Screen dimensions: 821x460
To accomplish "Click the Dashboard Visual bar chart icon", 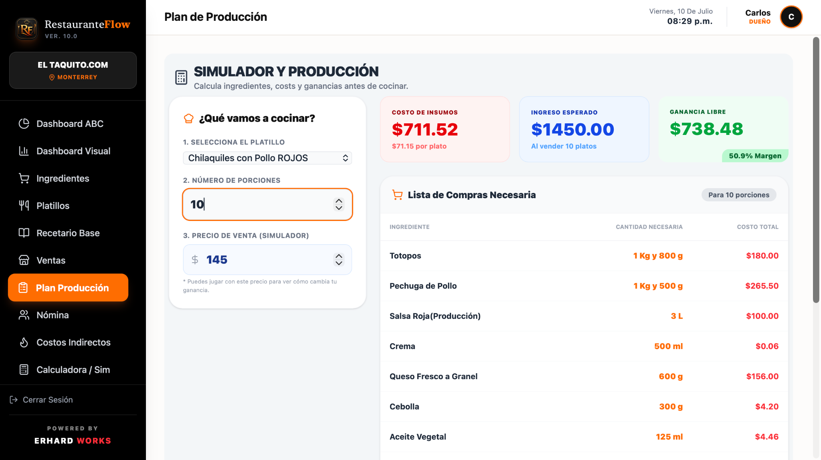I will (24, 151).
